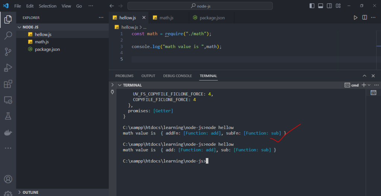381x196 pixels.
Task: Click the Run file play icon
Action: pos(355,18)
